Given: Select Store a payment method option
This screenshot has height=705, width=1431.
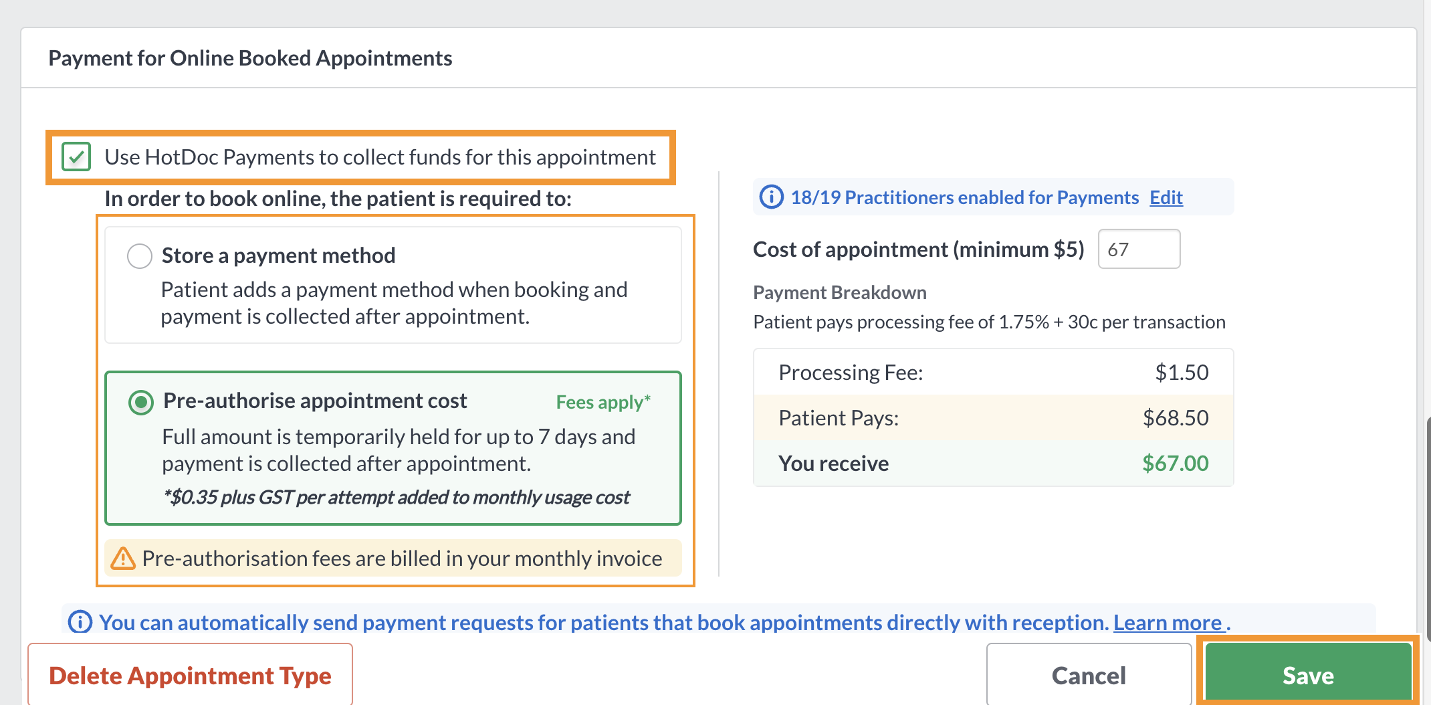Looking at the screenshot, I should 140,256.
